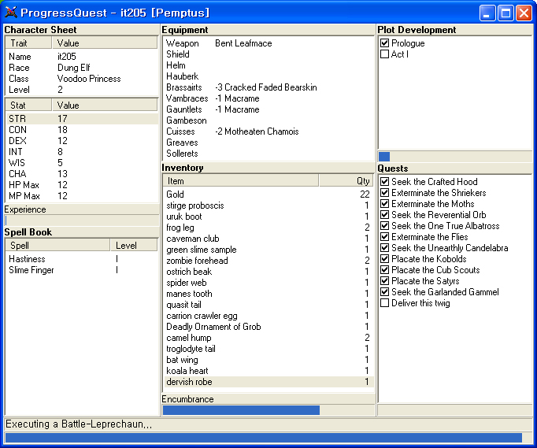Screen dimensions: 537x448
Task: Select the Hastiness spell
Action: 82,259
